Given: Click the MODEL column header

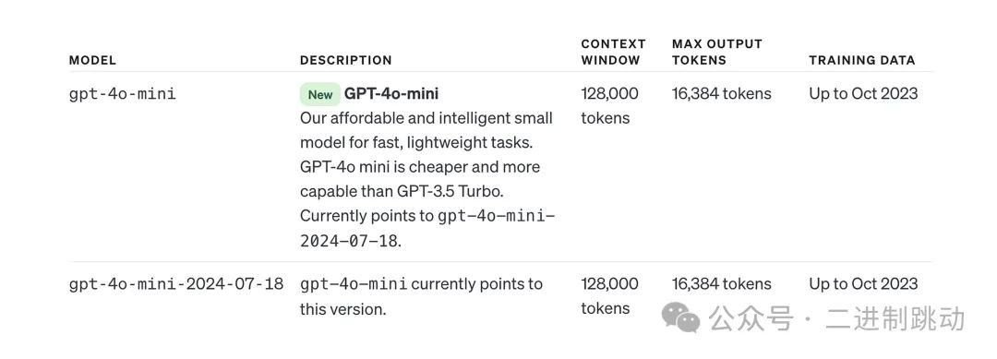Looking at the screenshot, I should coord(92,60).
